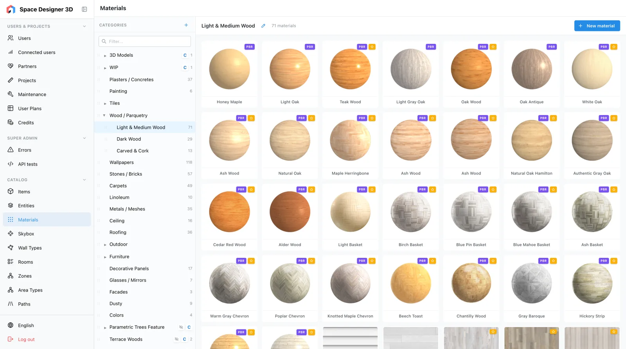Viewport: 626px width, 349px height.
Task: Open Entities in the catalog menu
Action: point(47,205)
